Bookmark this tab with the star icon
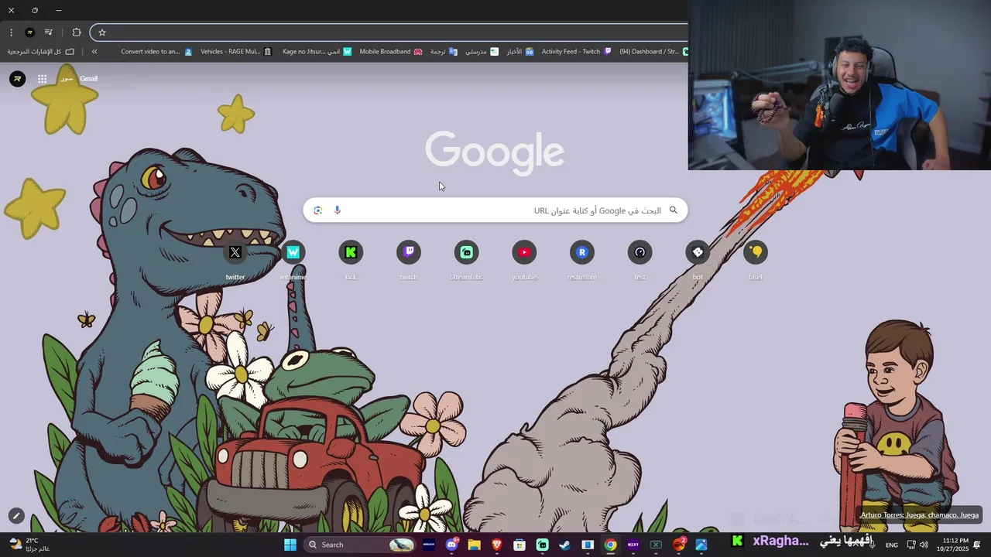991x557 pixels. pos(101,32)
